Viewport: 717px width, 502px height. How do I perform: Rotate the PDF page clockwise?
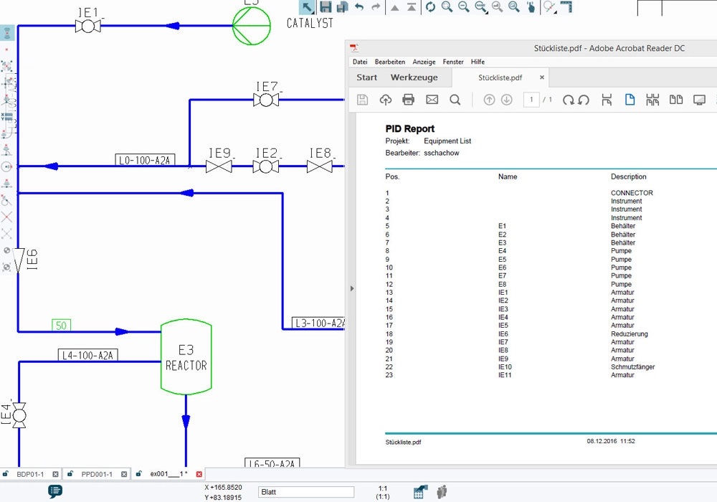(x=568, y=100)
